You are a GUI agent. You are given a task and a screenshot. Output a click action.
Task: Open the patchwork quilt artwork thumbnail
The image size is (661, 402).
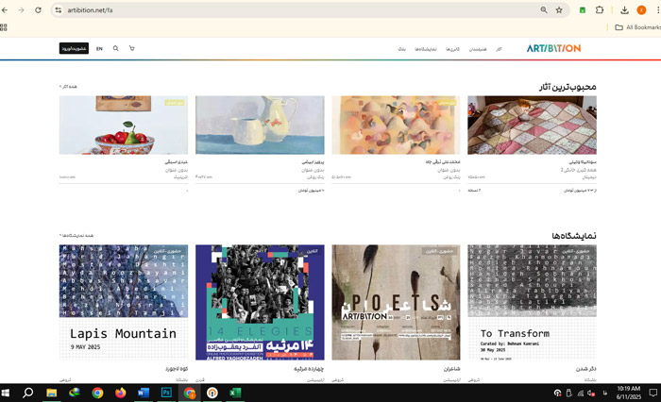532,126
